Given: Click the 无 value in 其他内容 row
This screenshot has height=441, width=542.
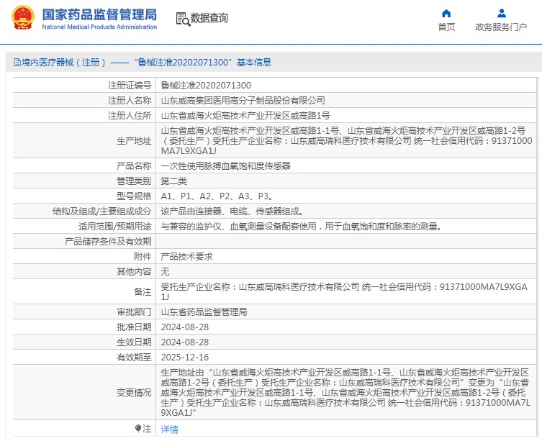Looking at the screenshot, I should (x=165, y=272).
